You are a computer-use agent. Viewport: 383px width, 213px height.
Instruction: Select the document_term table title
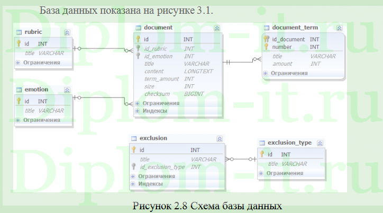295,28
